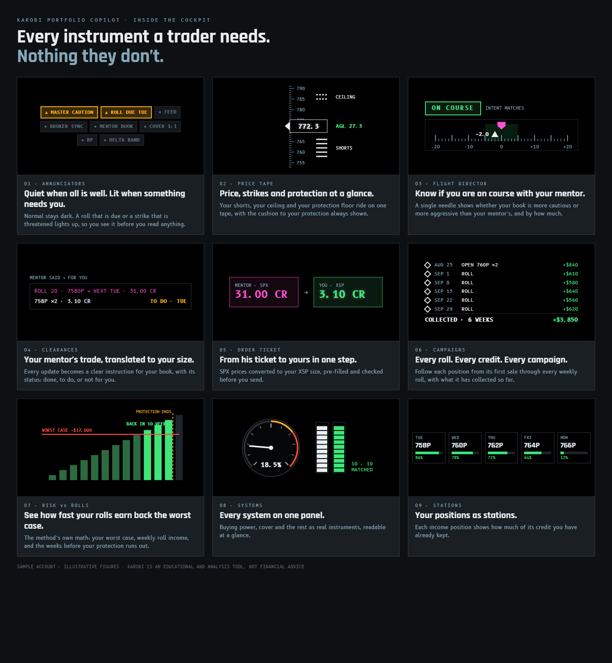
Task: Click the DELTA BAND annunciator chip
Action: coord(122,140)
